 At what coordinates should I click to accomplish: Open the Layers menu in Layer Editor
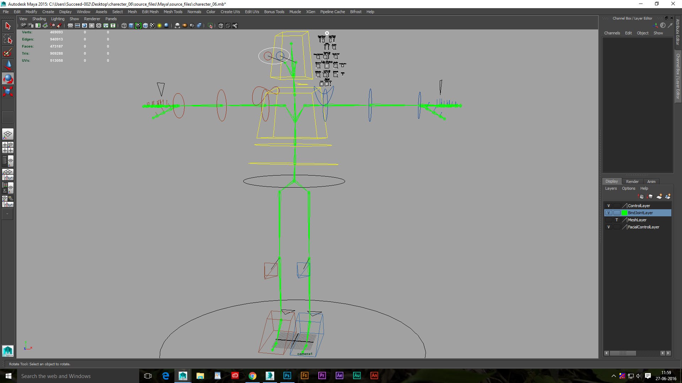coord(611,188)
